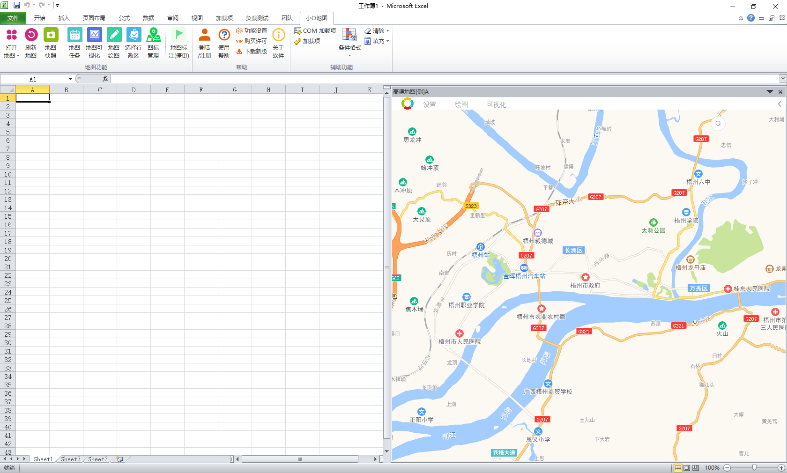Viewport: 787px width, 473px height.
Task: Open 可视化 in map pane
Action: pyautogui.click(x=497, y=105)
